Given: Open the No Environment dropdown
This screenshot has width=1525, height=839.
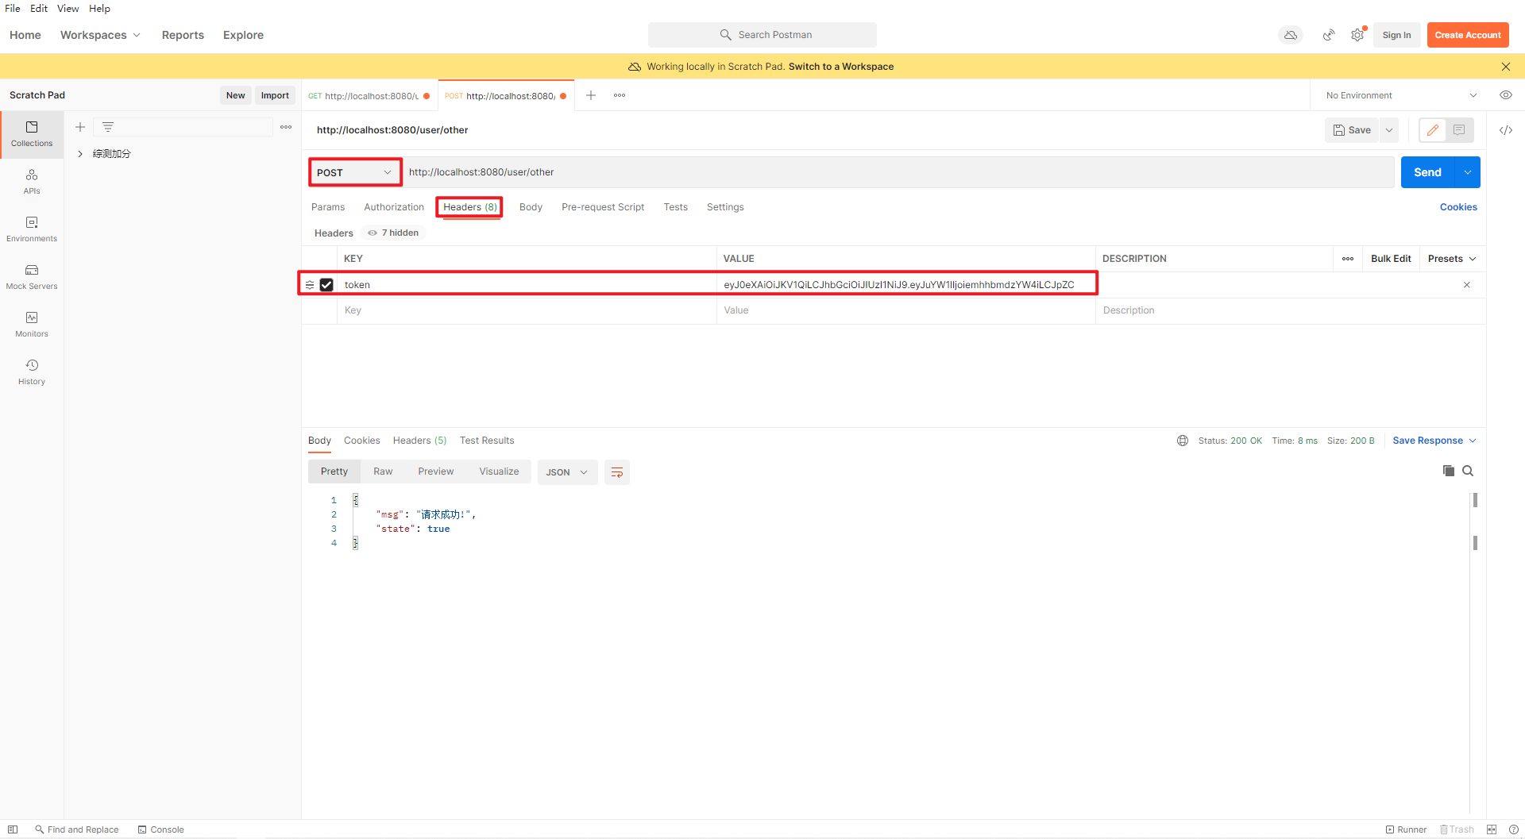Looking at the screenshot, I should [x=1400, y=95].
